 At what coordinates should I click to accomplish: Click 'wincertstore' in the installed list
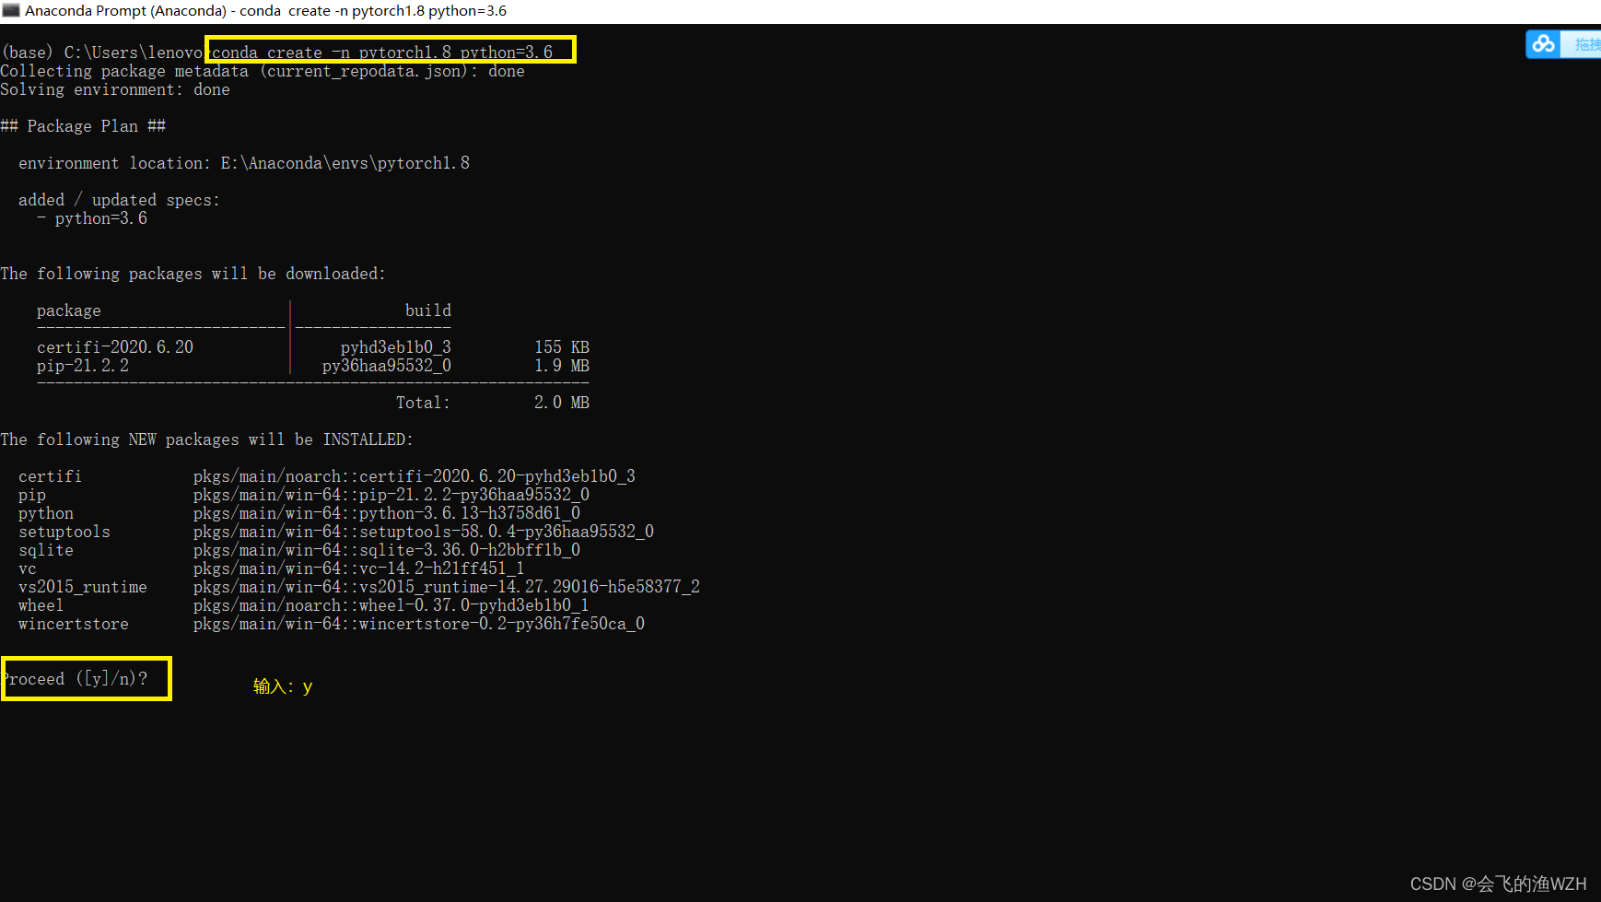pyautogui.click(x=74, y=624)
